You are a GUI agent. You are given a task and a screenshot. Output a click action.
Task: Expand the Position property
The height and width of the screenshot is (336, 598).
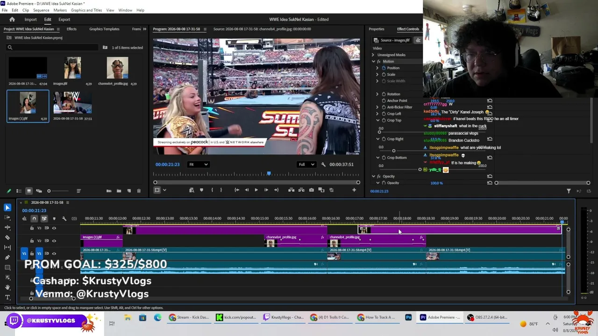click(377, 68)
